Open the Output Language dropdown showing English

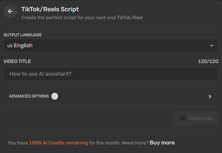[x=111, y=46]
